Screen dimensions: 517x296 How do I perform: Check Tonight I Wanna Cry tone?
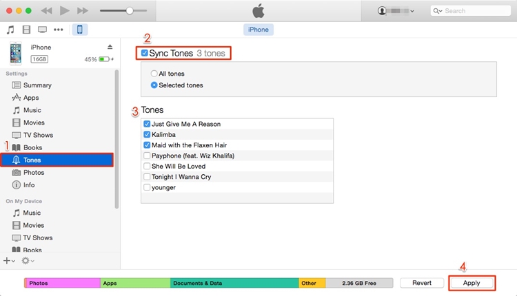click(147, 177)
